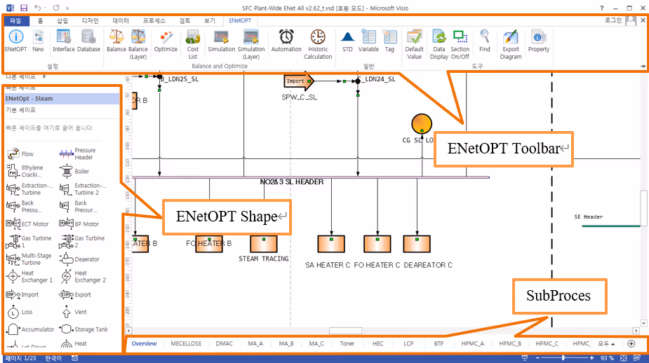Select the STEAM TRACING block on canvas

click(264, 244)
